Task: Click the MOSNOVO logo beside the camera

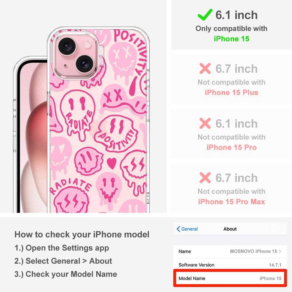Action: tap(101, 56)
